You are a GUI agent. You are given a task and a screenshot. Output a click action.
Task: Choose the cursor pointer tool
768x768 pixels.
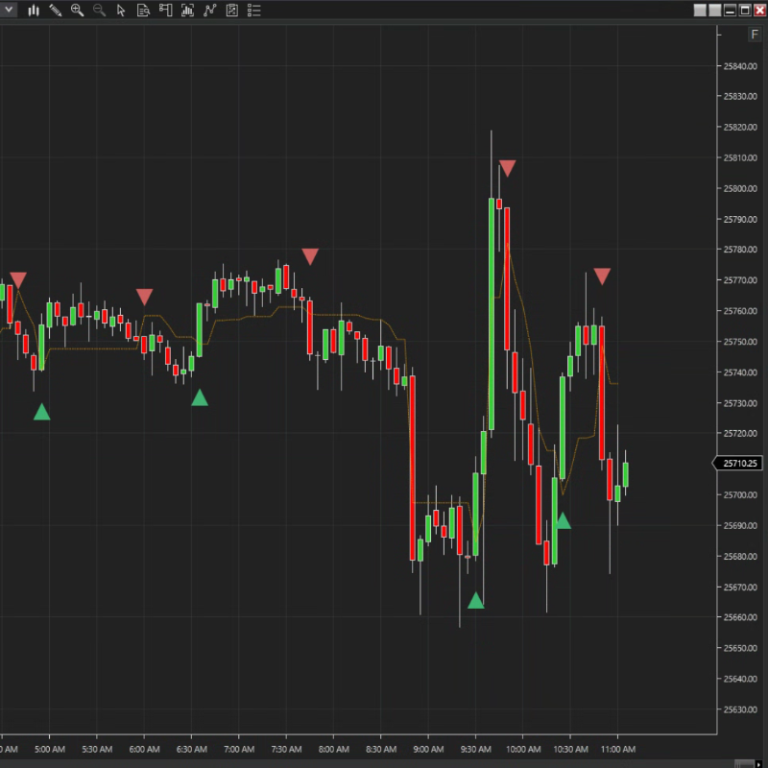click(x=121, y=11)
